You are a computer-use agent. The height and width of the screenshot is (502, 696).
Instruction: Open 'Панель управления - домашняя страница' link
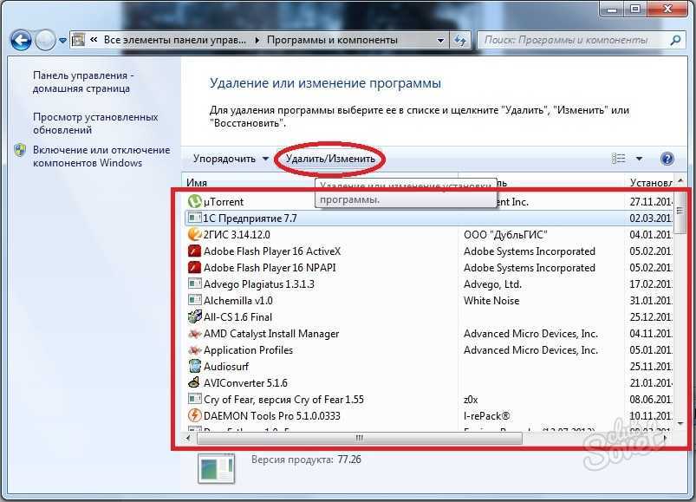[83, 81]
